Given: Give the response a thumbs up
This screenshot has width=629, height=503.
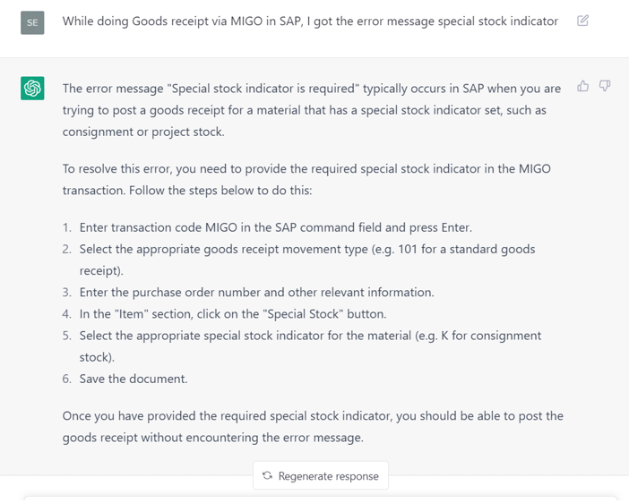Looking at the screenshot, I should point(583,86).
